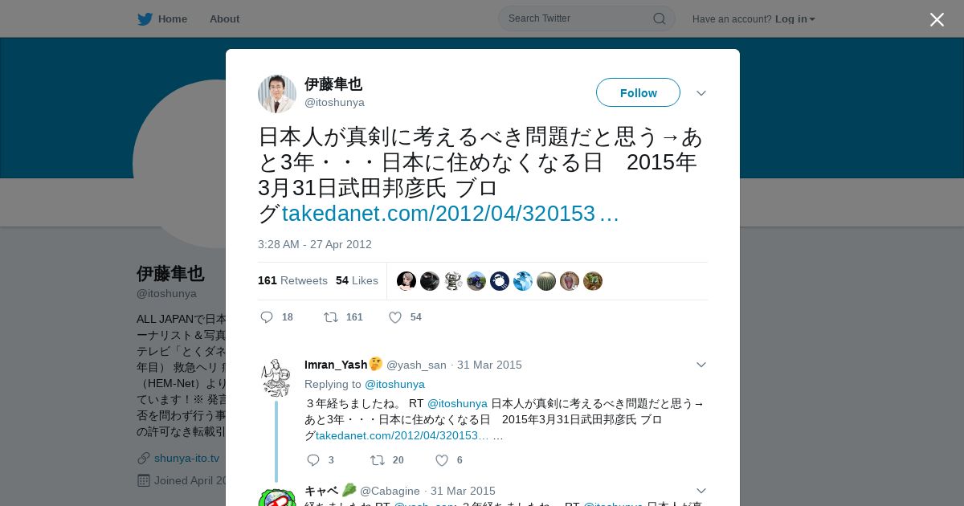Expand options chevron on Imran_Yash's reply
The image size is (964, 506).
(701, 365)
